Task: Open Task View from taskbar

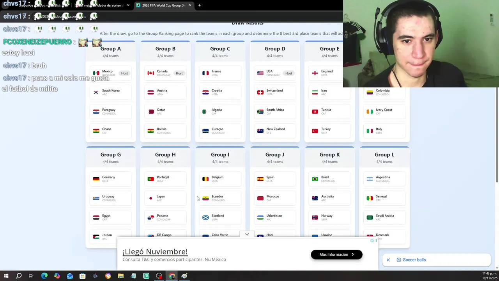Action: pyautogui.click(x=31, y=276)
